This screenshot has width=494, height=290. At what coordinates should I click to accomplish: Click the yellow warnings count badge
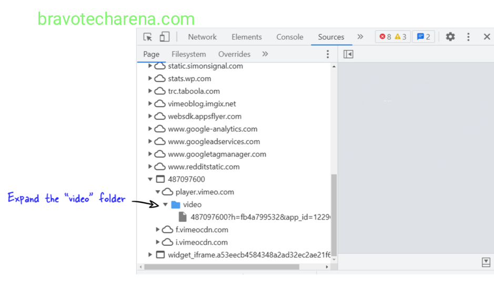pos(400,37)
